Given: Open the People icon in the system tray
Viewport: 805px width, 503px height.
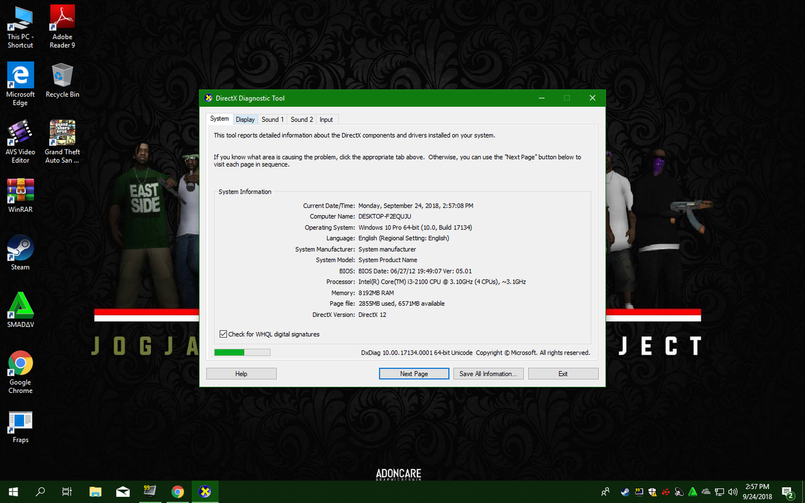Looking at the screenshot, I should (x=605, y=492).
